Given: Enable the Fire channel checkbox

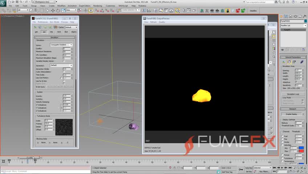Looking at the screenshot, I should point(282,139).
